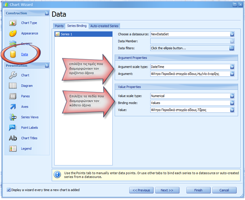Click the blue info icon in hint box
245x200 pixels.
[x=57, y=174]
